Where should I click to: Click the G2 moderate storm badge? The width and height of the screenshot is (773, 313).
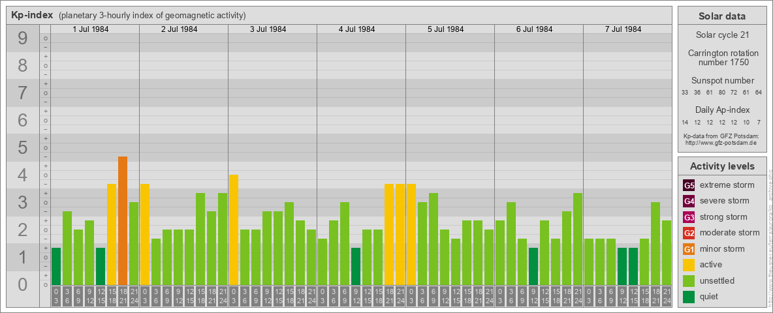[689, 233]
